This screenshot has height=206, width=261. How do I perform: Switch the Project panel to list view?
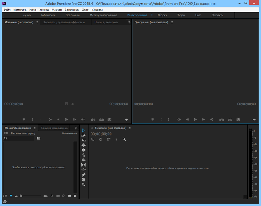pyautogui.click(x=6, y=196)
